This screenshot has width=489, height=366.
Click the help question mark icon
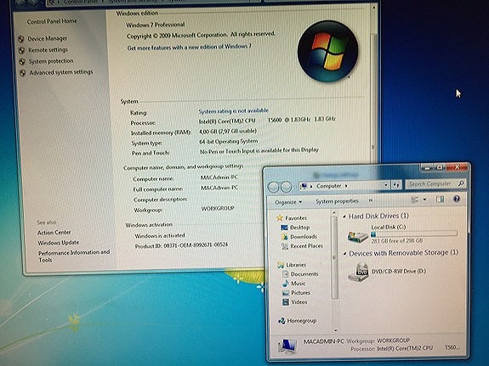[457, 199]
